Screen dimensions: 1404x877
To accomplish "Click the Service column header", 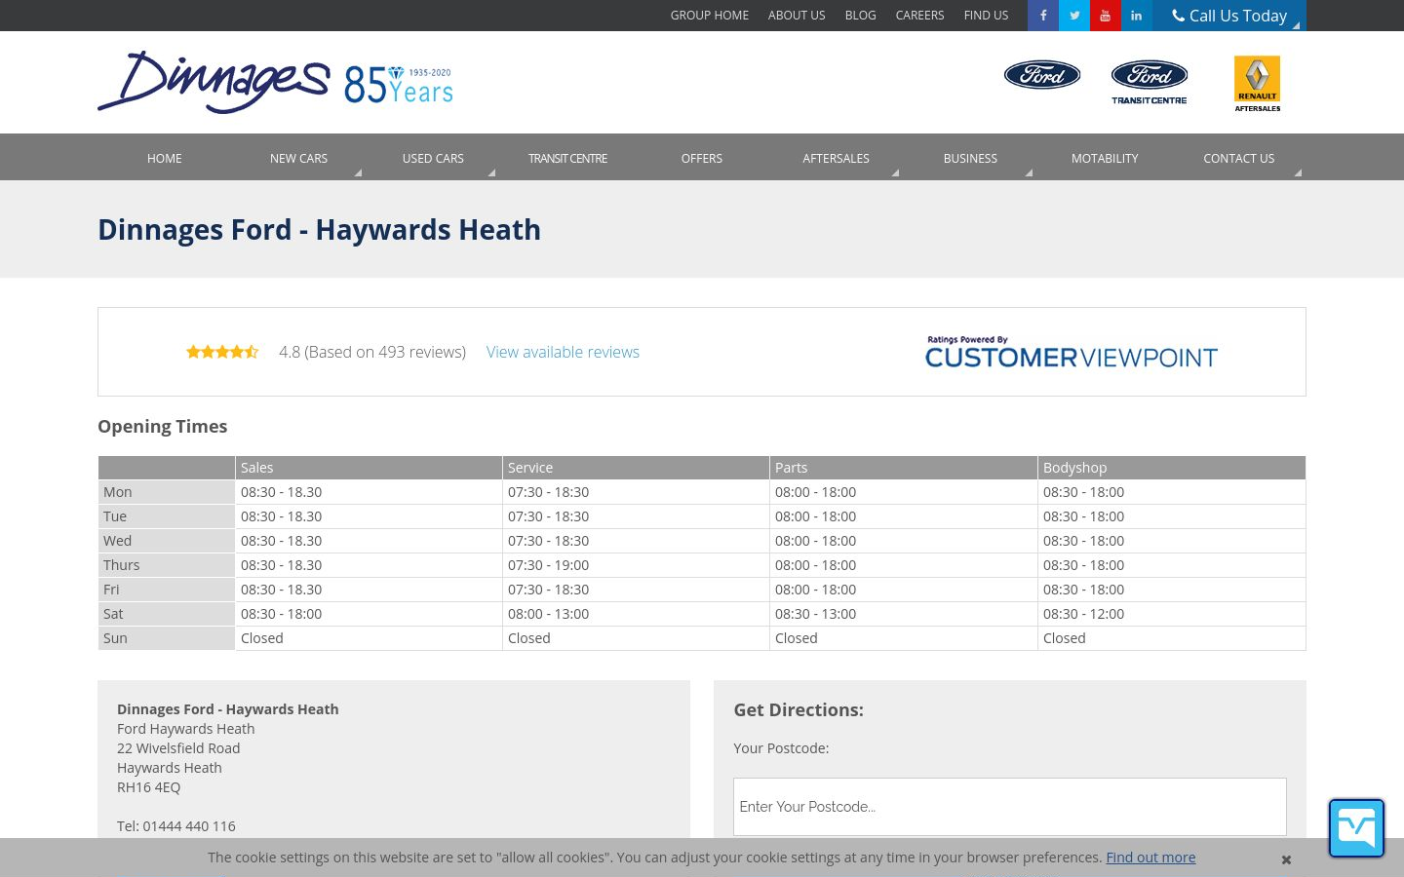I will [x=636, y=468].
